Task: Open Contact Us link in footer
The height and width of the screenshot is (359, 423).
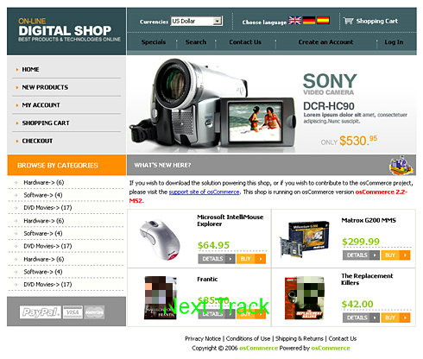Action: pyautogui.click(x=343, y=338)
